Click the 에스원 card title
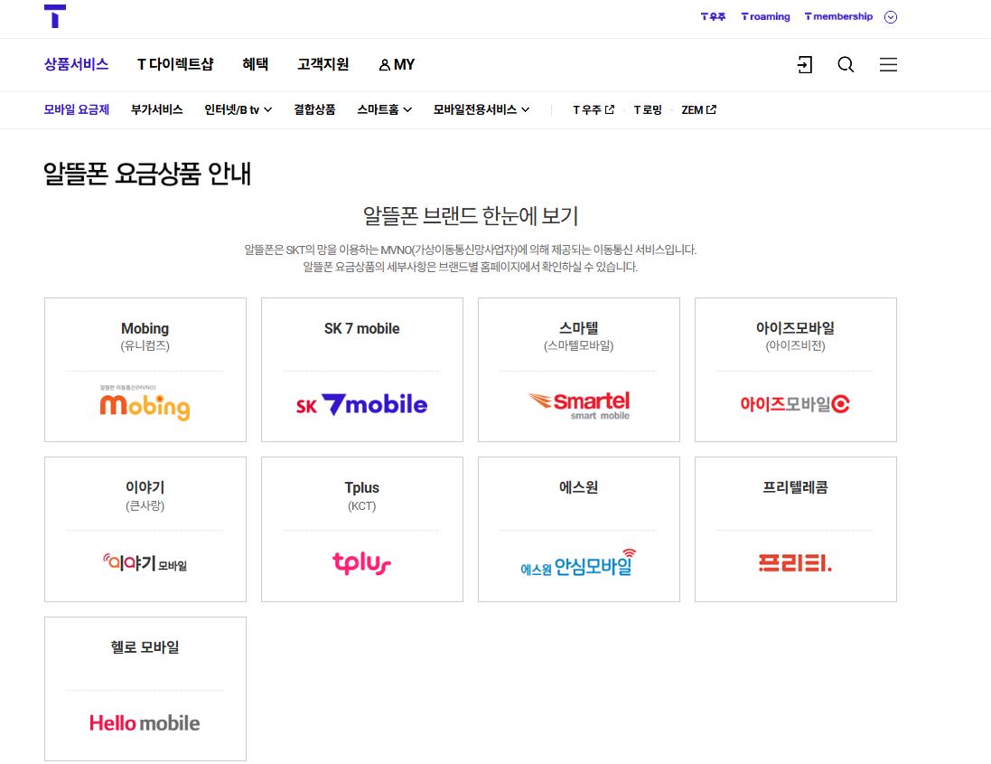This screenshot has width=991, height=764. [578, 487]
